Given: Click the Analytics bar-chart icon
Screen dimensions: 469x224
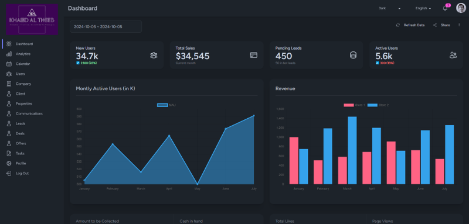Looking at the screenshot, I should tap(9, 54).
